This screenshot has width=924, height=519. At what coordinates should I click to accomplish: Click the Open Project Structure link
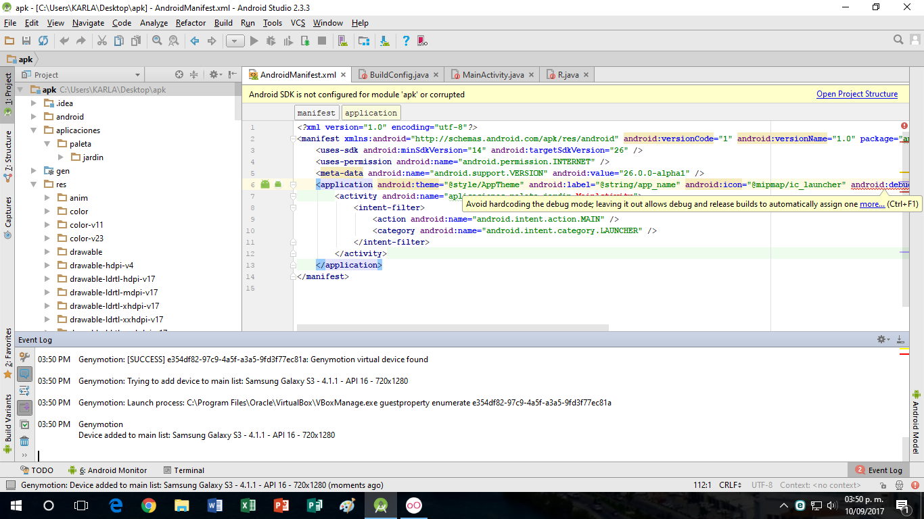click(856, 94)
